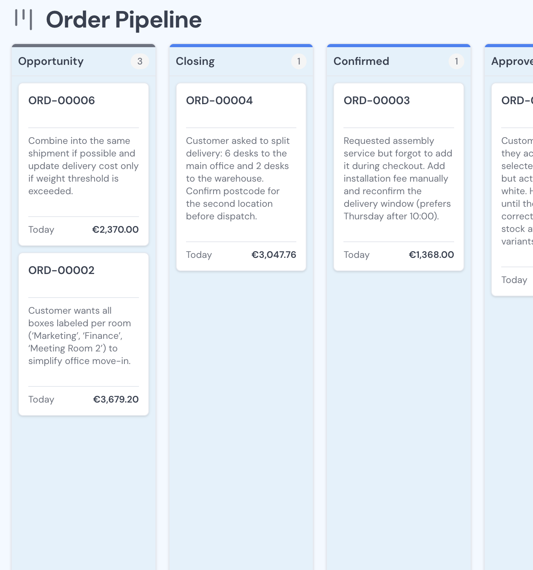Screen dimensions: 533x570
Task: Click the amount €2,370.00
Action: coord(115,230)
